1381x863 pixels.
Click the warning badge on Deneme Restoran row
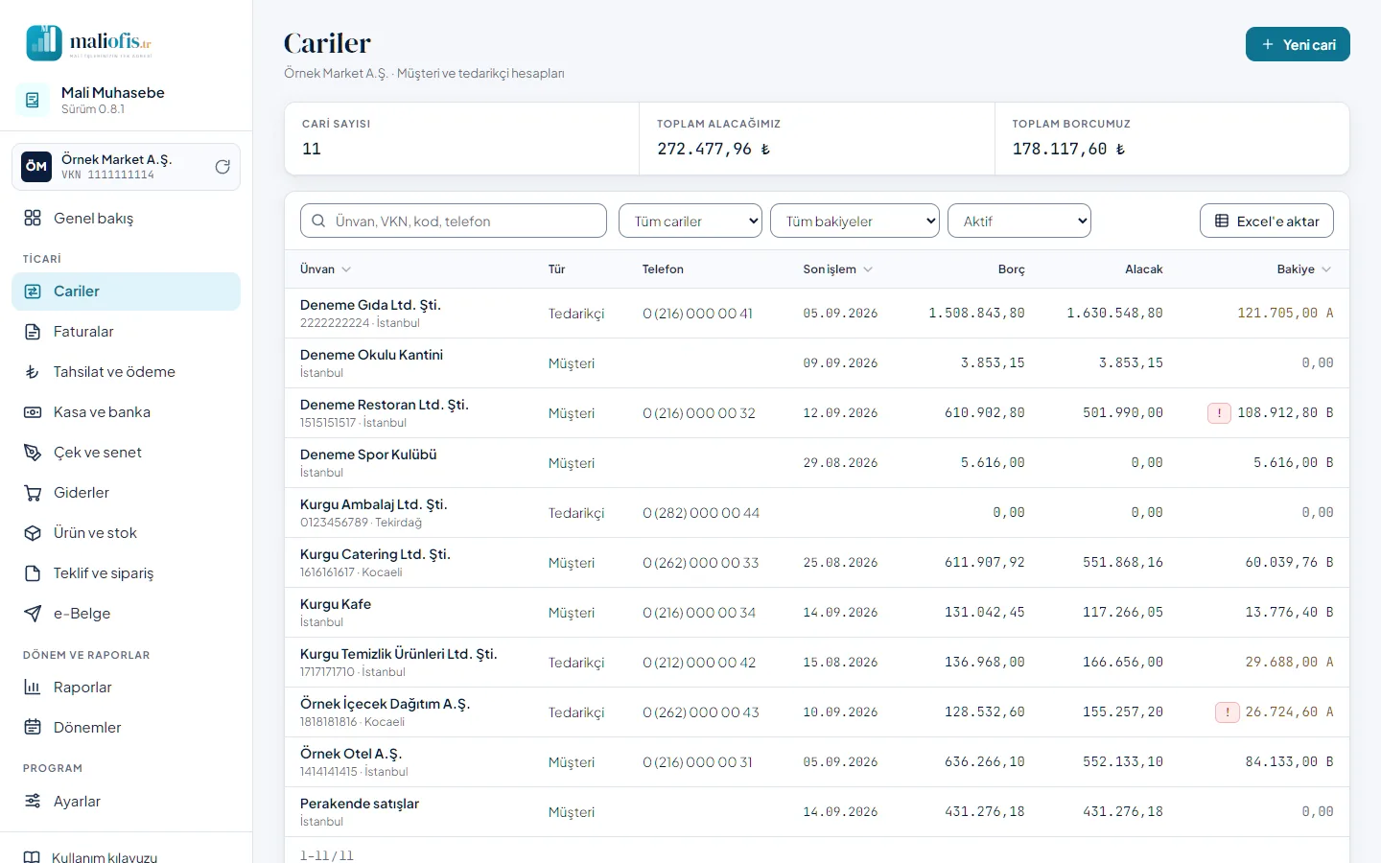[1219, 413]
